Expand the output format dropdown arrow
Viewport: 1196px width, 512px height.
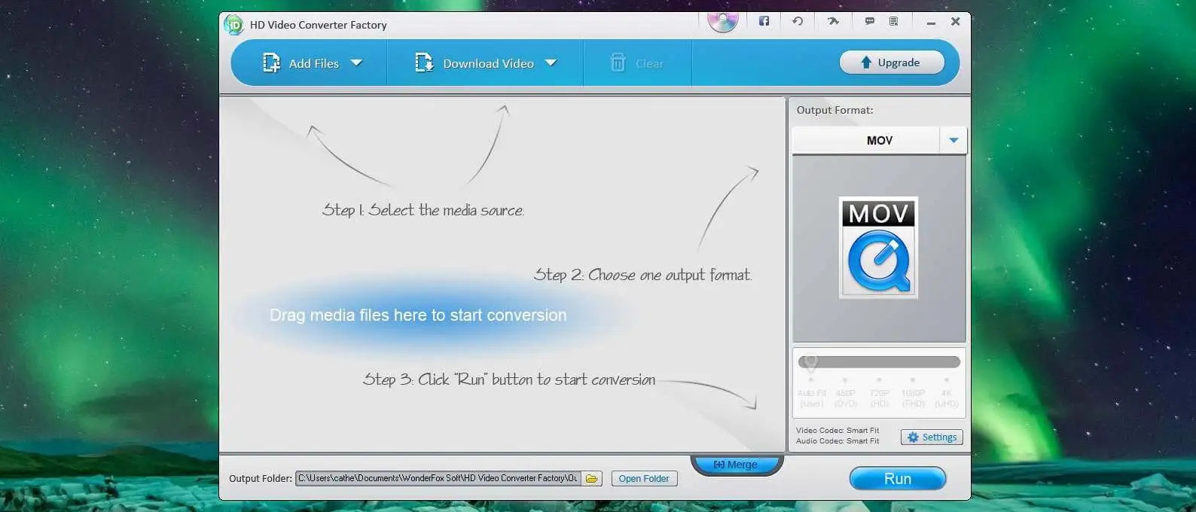(953, 140)
